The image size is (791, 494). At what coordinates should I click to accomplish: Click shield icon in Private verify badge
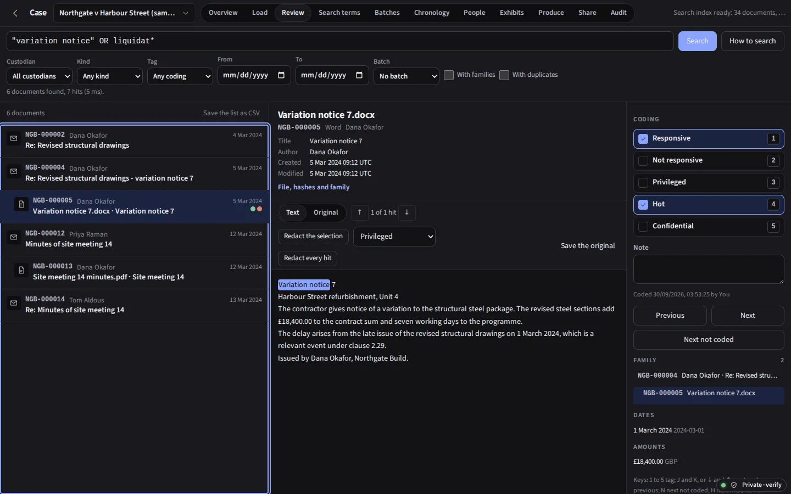734,485
